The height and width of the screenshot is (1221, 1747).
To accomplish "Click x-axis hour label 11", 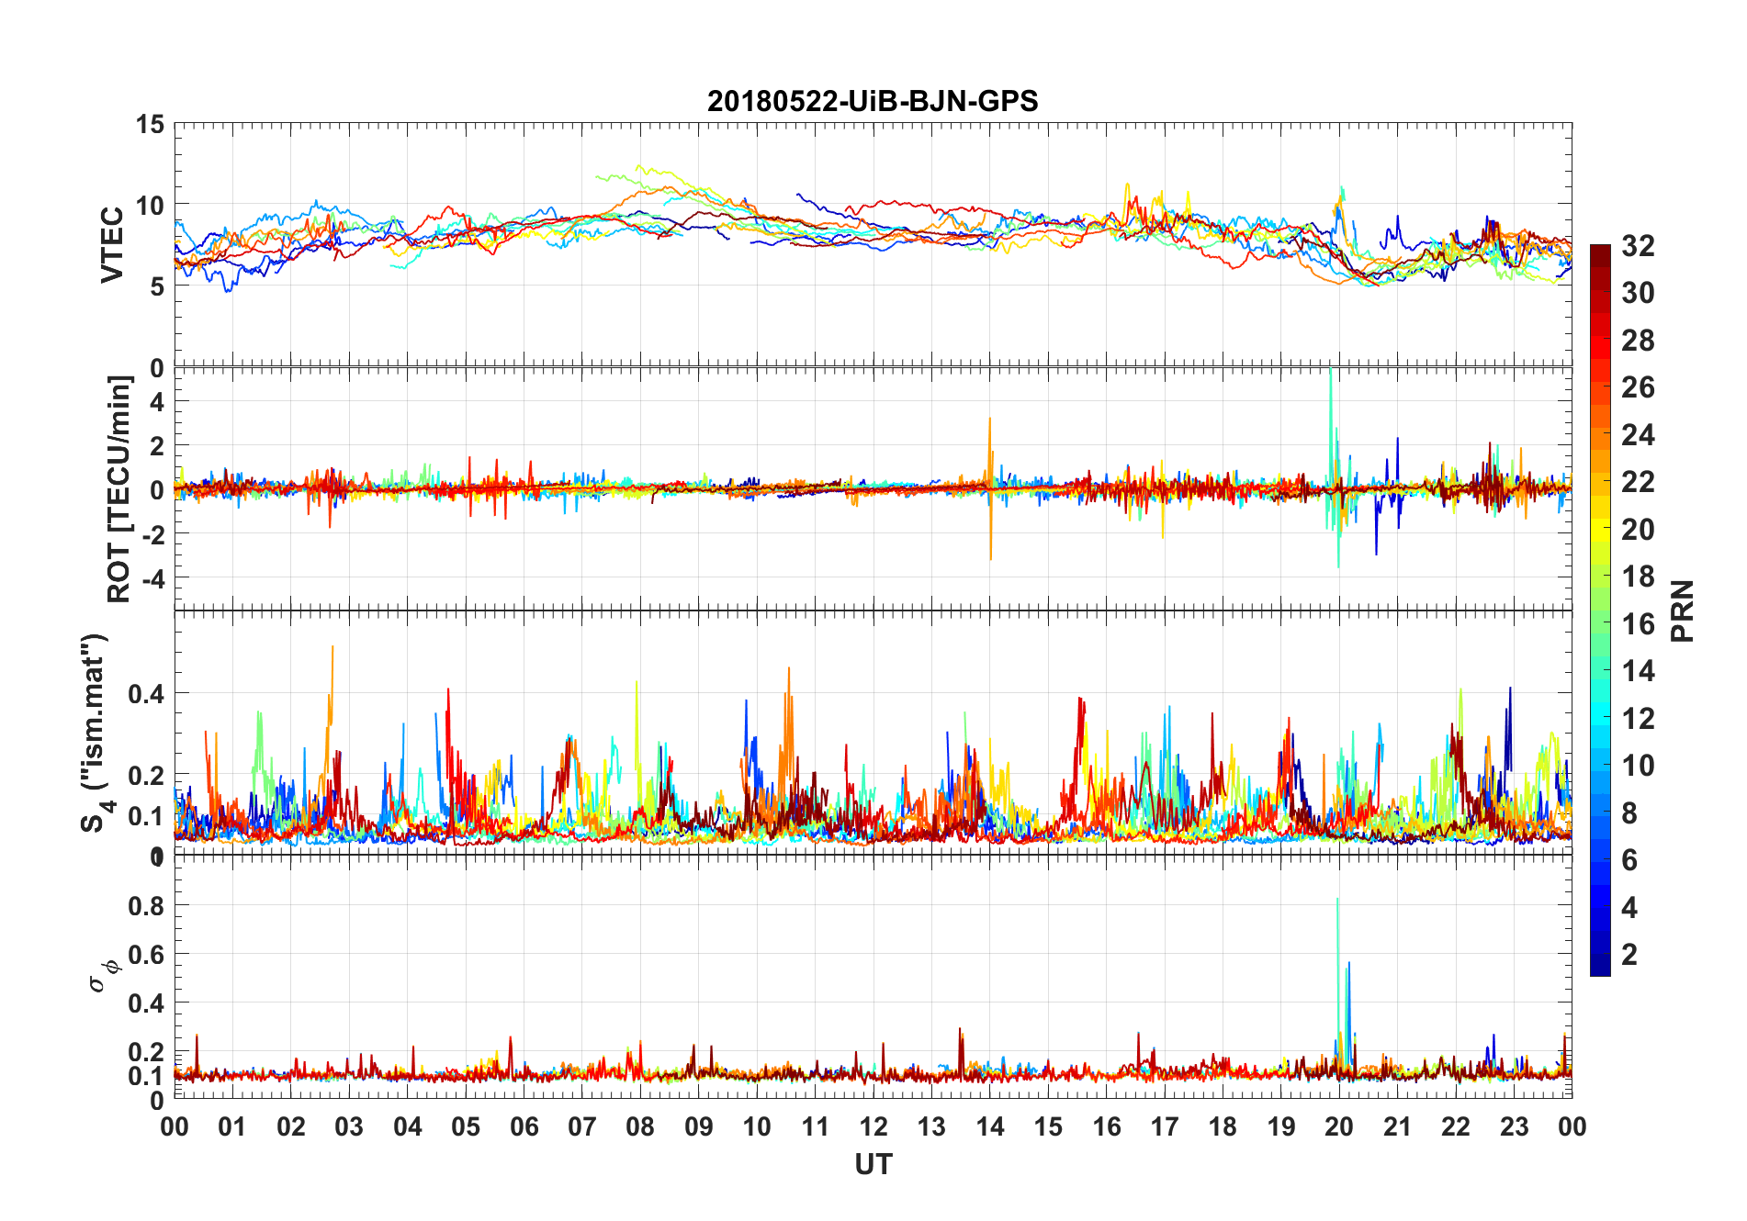I will 816,1127.
